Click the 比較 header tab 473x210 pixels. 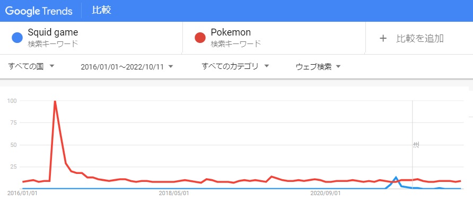click(x=102, y=10)
